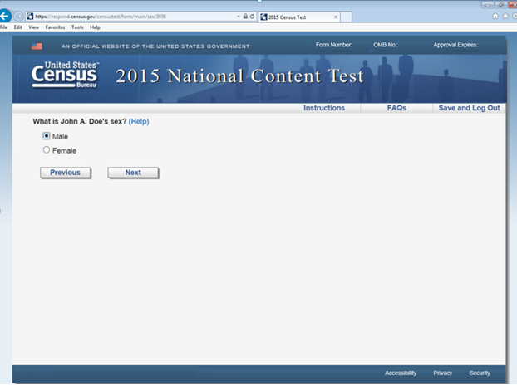Click 'An official website of the United States government' text
The width and height of the screenshot is (517, 385).
click(x=155, y=46)
